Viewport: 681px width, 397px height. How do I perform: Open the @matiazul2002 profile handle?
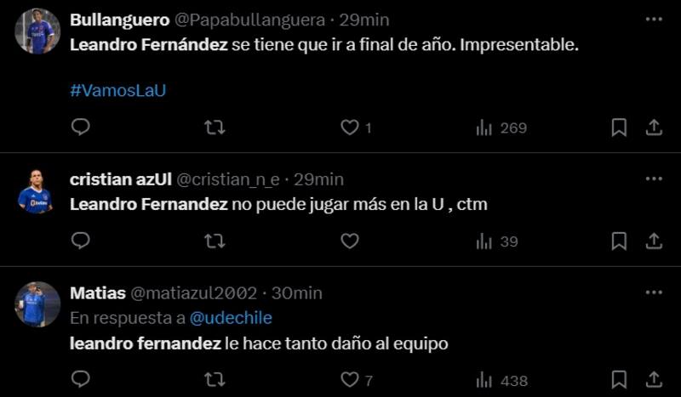193,293
